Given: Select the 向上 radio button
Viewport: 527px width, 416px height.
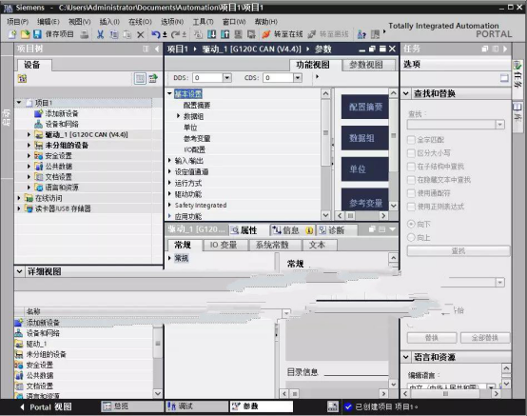Looking at the screenshot, I should [x=411, y=237].
